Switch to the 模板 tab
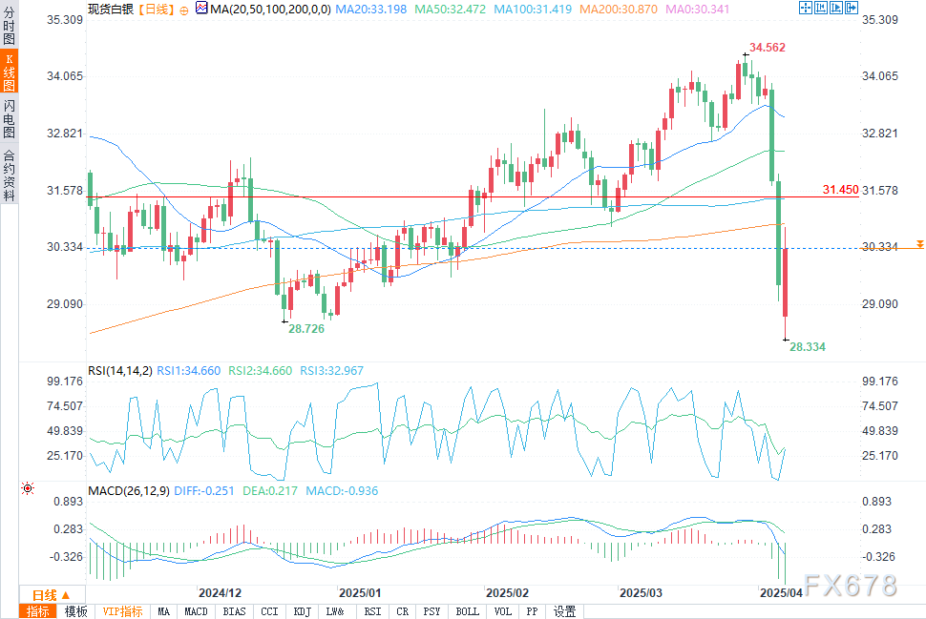 [76, 611]
